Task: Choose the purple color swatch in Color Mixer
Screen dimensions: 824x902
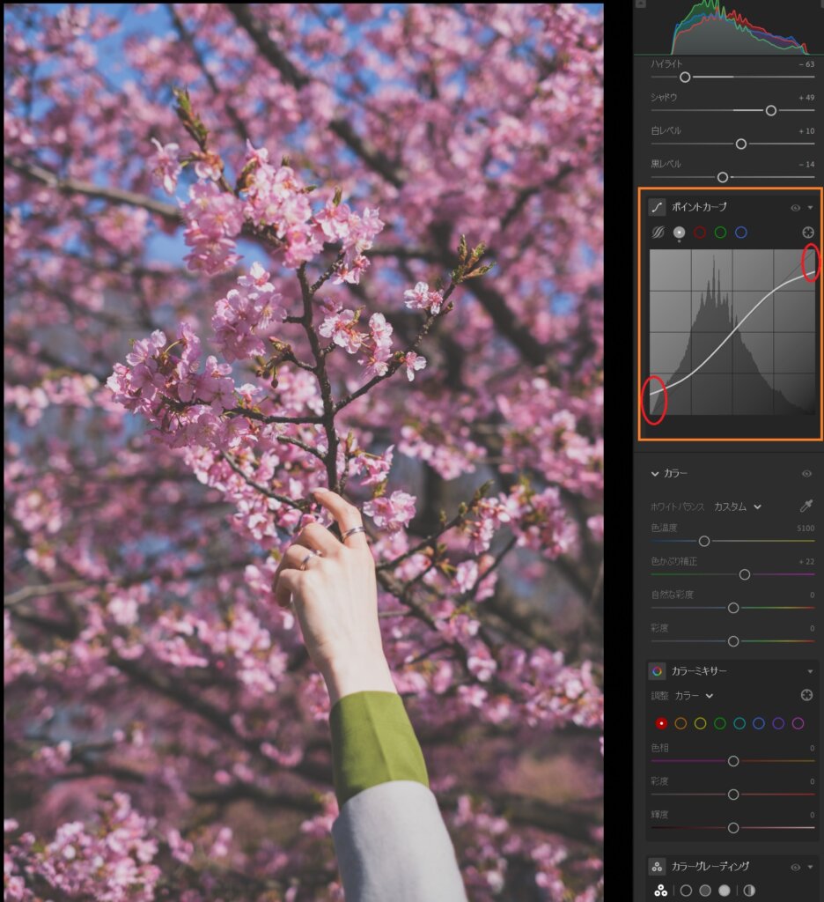Action: [778, 723]
